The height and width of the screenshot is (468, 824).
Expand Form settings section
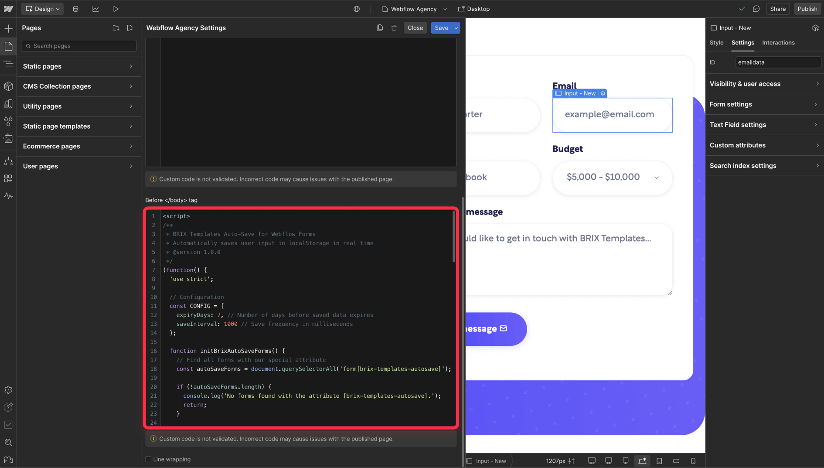click(765, 104)
